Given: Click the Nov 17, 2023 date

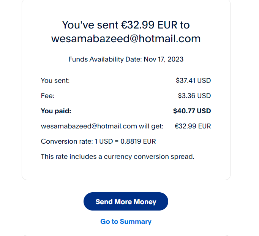Looking at the screenshot, I should coord(163,59).
